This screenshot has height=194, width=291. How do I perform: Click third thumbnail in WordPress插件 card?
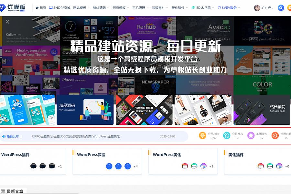[x=52, y=166]
